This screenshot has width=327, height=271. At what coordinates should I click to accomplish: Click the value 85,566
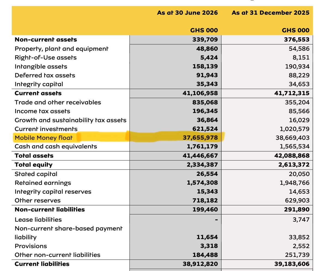tap(299, 111)
